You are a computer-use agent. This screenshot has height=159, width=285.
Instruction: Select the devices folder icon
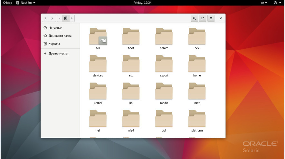click(x=98, y=64)
